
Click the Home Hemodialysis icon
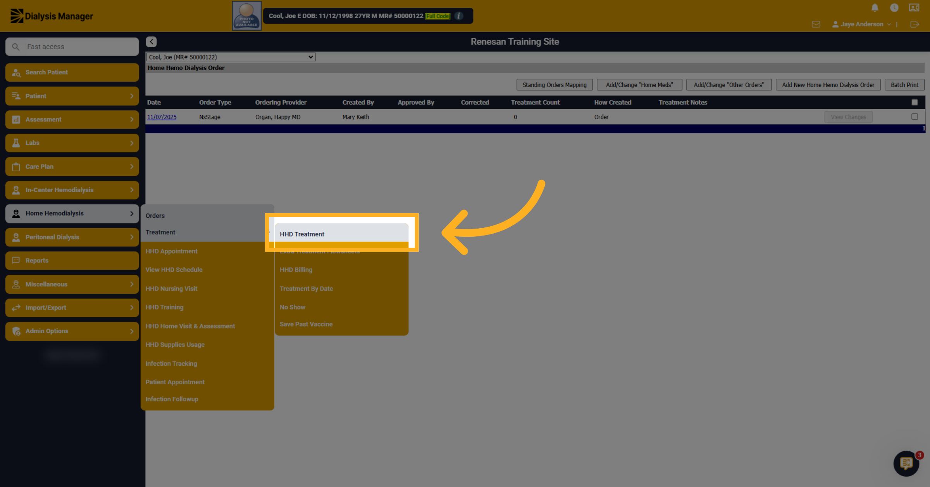coord(16,213)
